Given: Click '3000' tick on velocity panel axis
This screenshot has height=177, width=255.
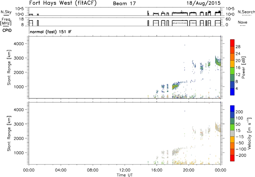Looking at the screenshot, I should (18, 124).
